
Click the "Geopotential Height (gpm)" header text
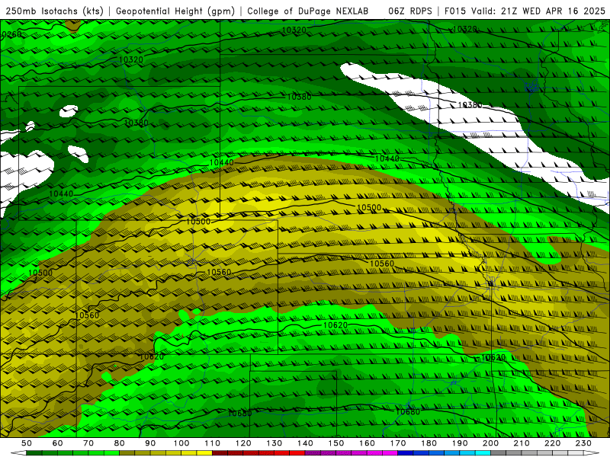coord(175,11)
